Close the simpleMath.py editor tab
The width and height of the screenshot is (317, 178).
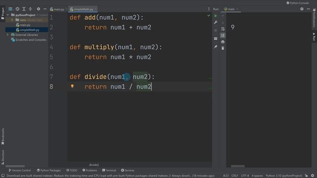tap(96, 9)
